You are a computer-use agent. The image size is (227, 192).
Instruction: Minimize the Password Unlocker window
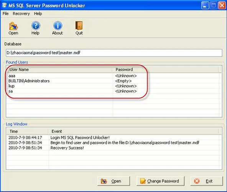pos(205,5)
